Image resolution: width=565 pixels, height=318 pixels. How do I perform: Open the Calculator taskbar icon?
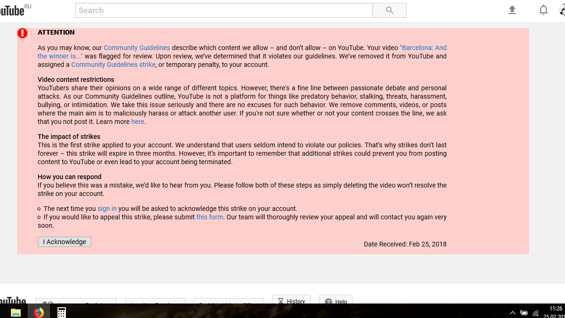coord(61,312)
